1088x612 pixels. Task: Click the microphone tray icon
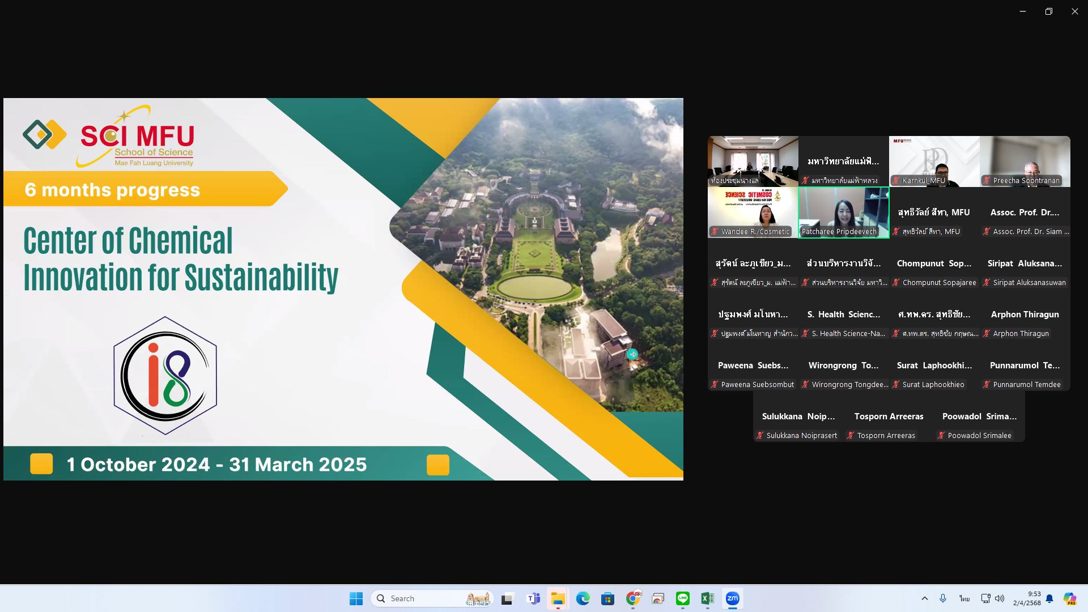click(943, 598)
